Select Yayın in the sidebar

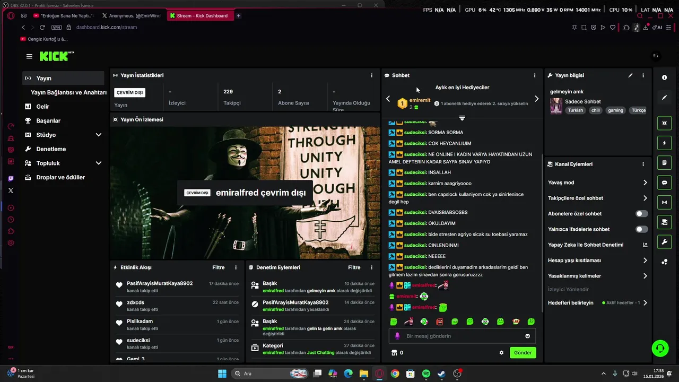63,78
